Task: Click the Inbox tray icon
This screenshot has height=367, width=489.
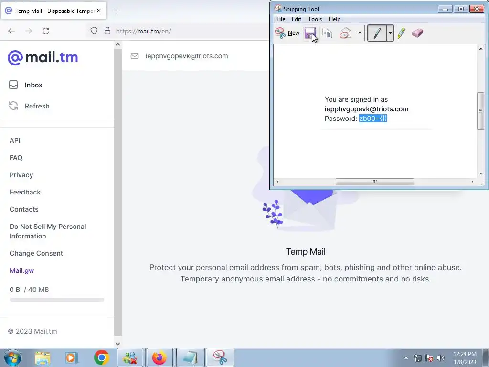Action: click(13, 85)
